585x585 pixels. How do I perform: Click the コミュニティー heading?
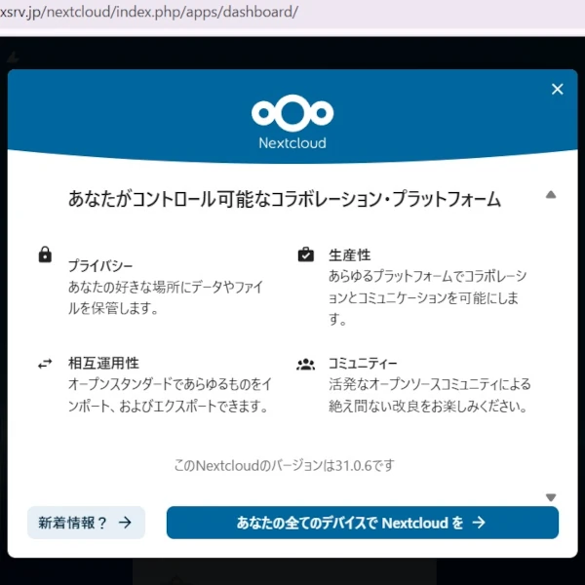point(363,363)
